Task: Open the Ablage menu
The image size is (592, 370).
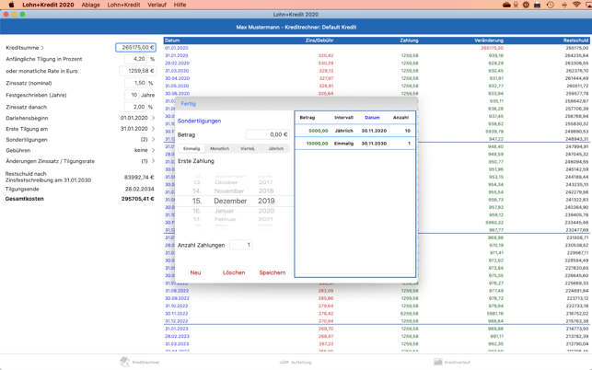Action: [90, 5]
